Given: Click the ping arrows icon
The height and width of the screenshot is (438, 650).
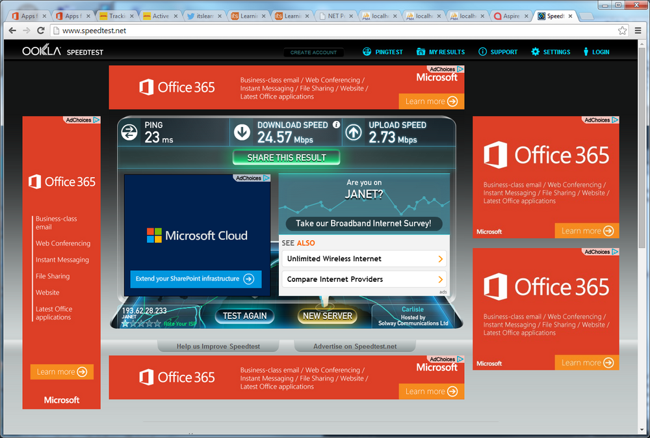Looking at the screenshot, I should coord(129,132).
